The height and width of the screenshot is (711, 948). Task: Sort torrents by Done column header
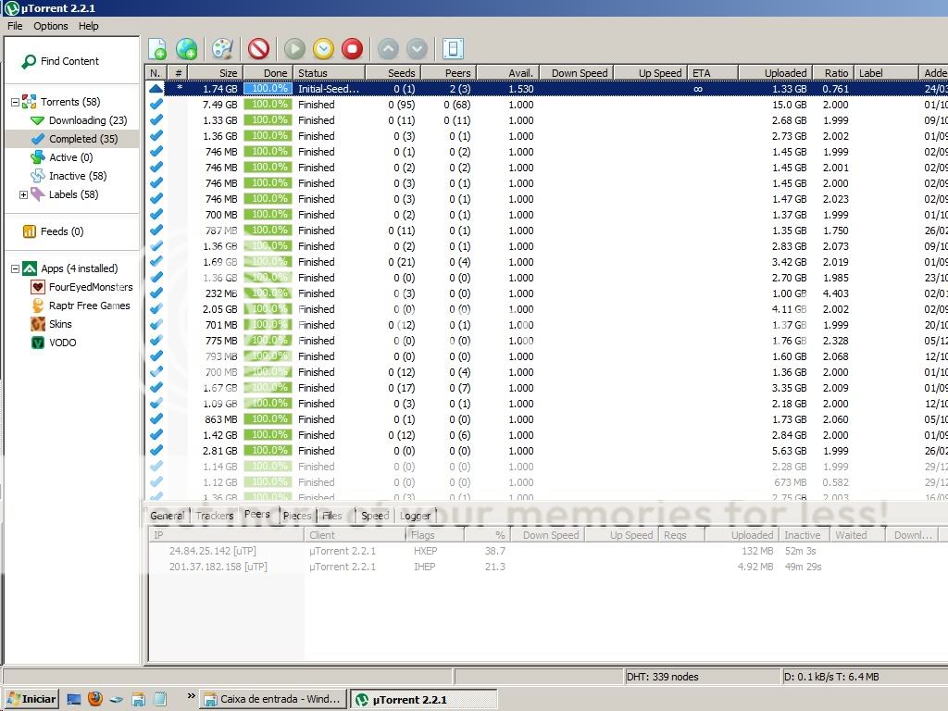pos(268,73)
